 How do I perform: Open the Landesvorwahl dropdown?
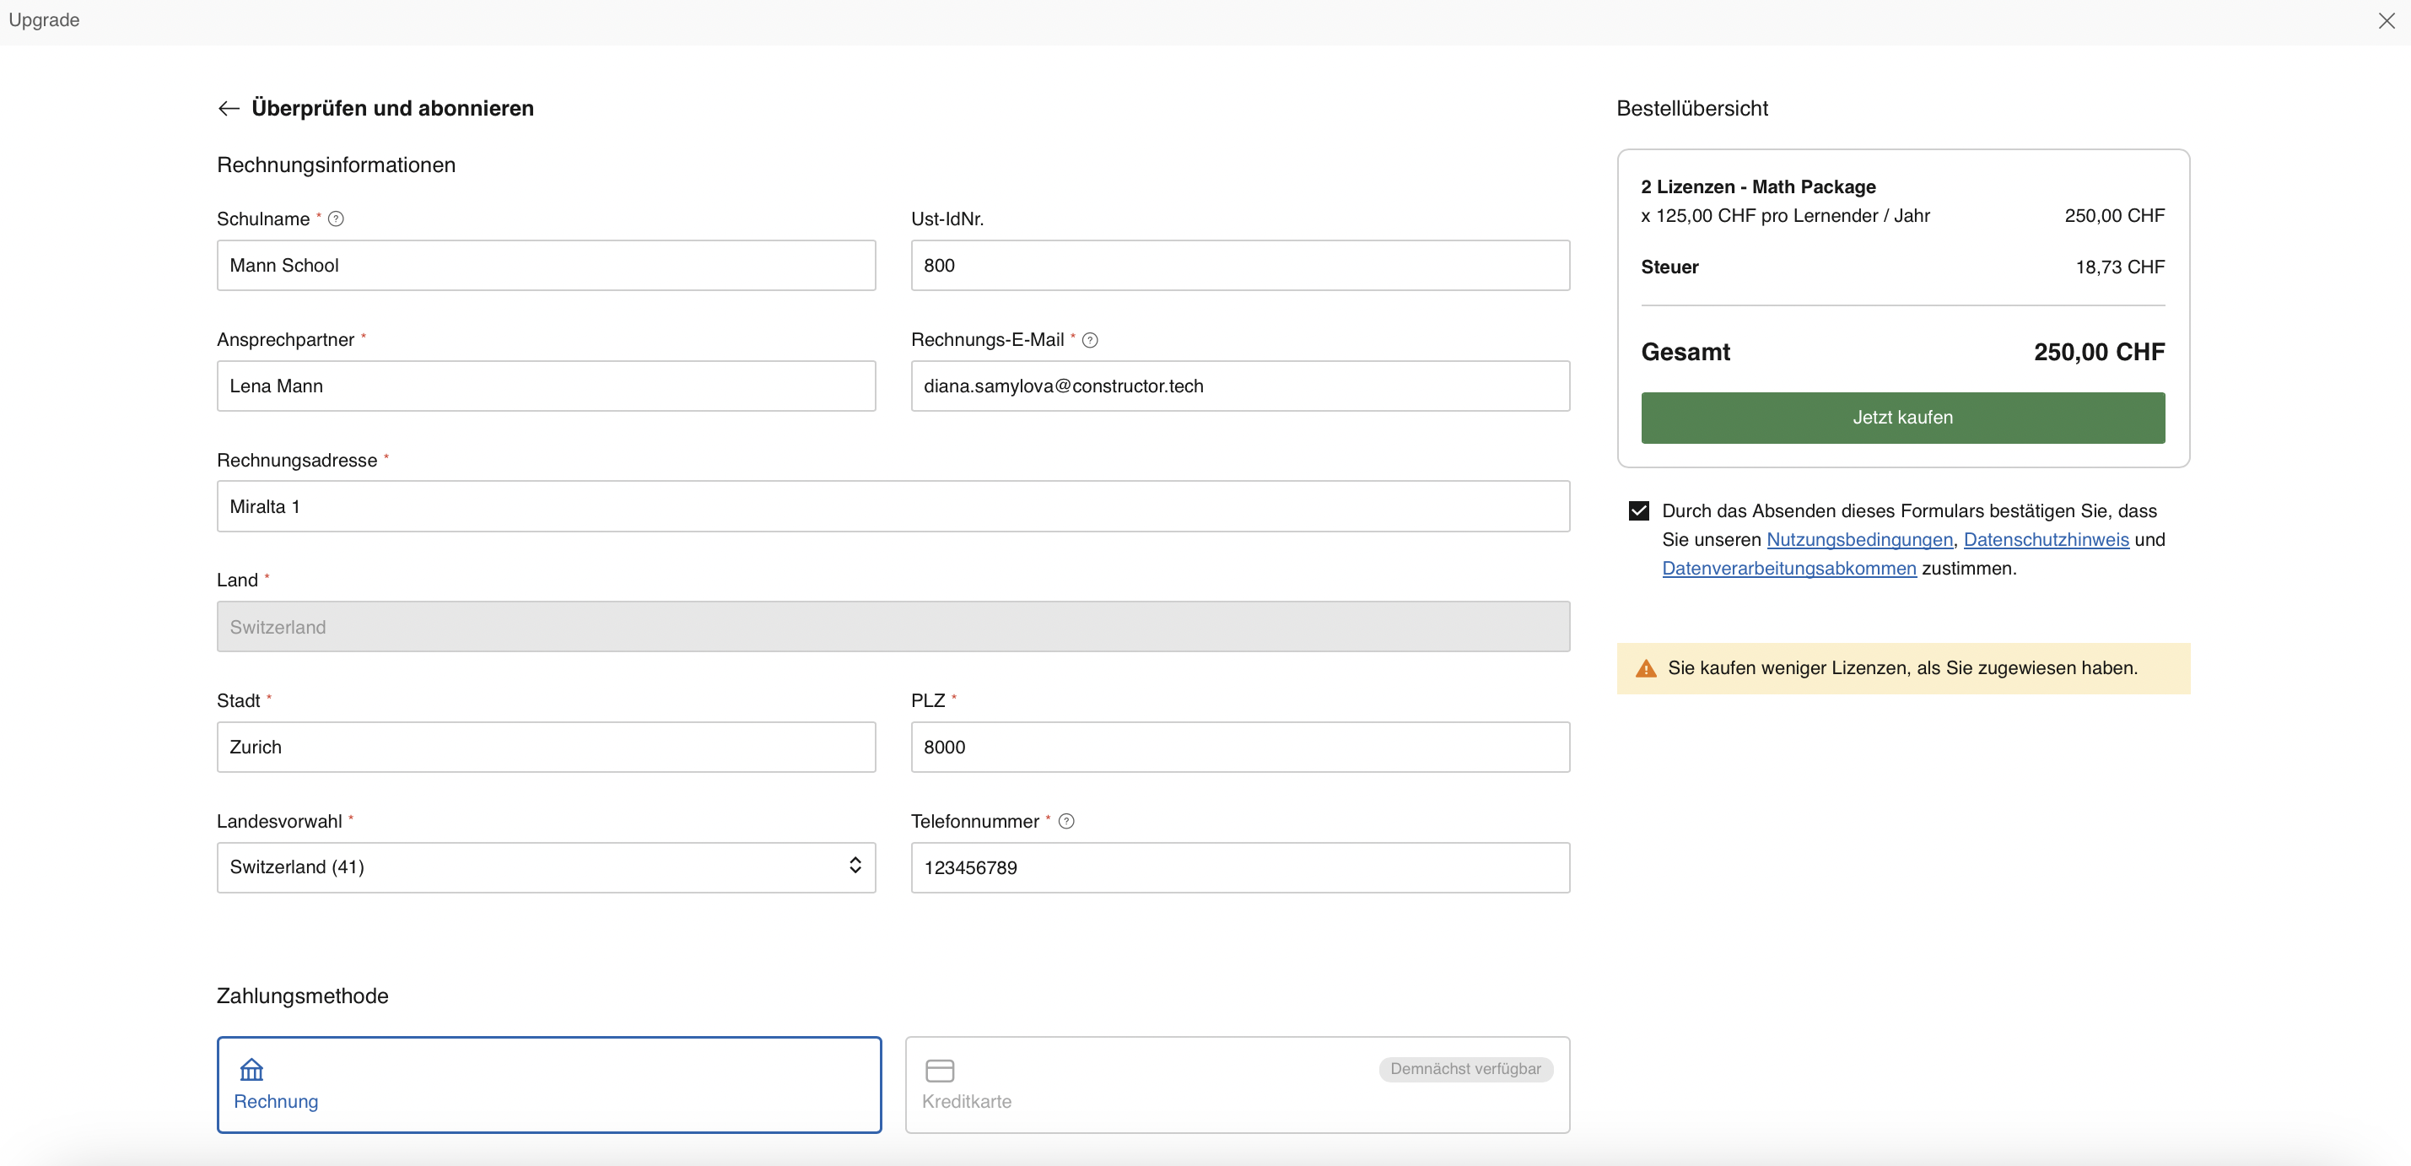click(x=546, y=866)
